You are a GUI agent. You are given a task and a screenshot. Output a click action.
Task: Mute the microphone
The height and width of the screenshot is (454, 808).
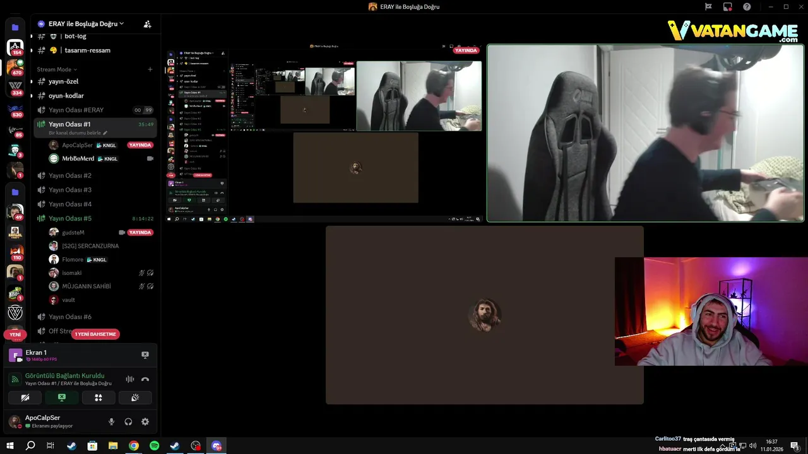[x=111, y=422]
